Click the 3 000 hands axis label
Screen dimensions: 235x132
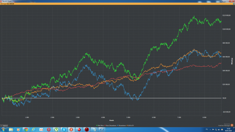[x=78, y=118]
